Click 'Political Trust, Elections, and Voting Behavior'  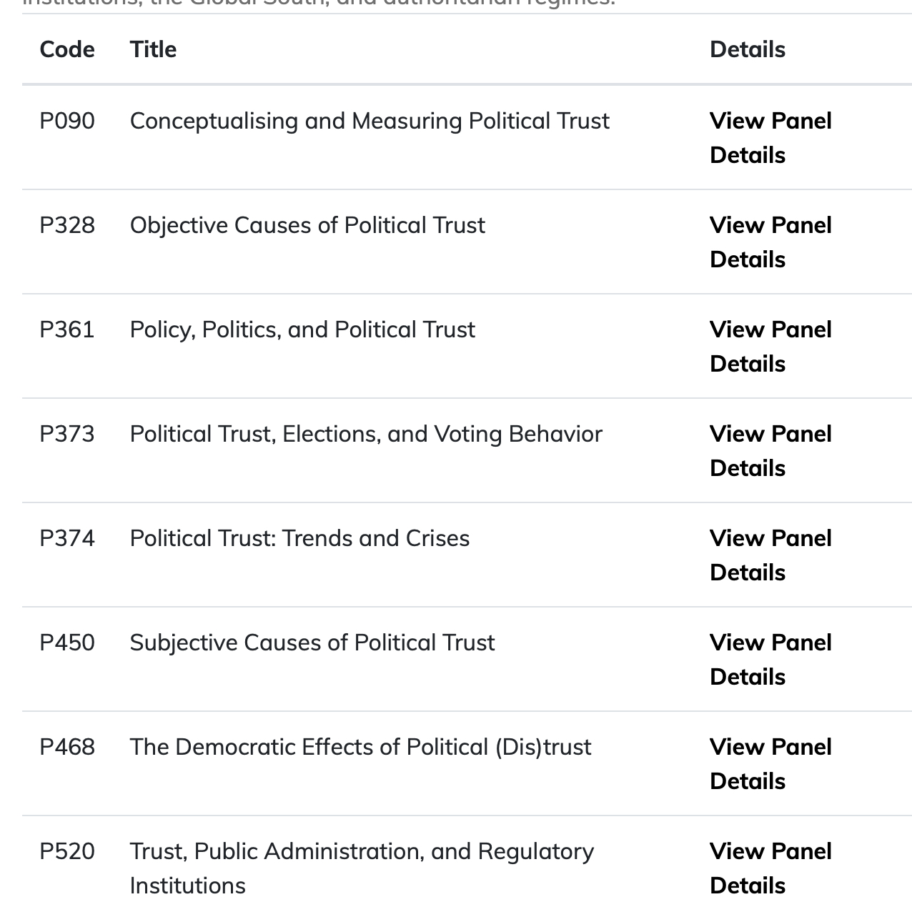point(366,434)
